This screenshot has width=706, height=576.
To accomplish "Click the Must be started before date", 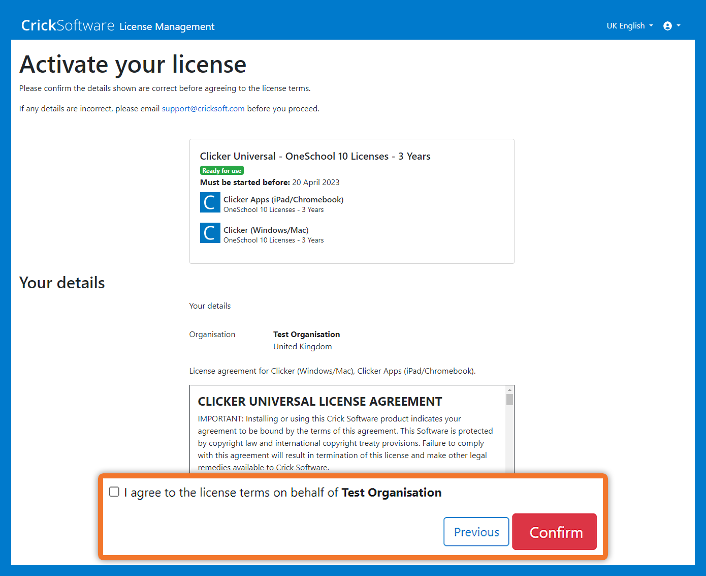I will 315,183.
